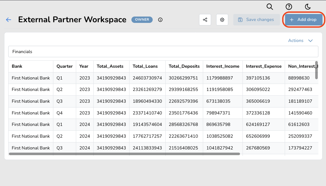Open workspace settings gear button
The height and width of the screenshot is (186, 326).
(222, 20)
